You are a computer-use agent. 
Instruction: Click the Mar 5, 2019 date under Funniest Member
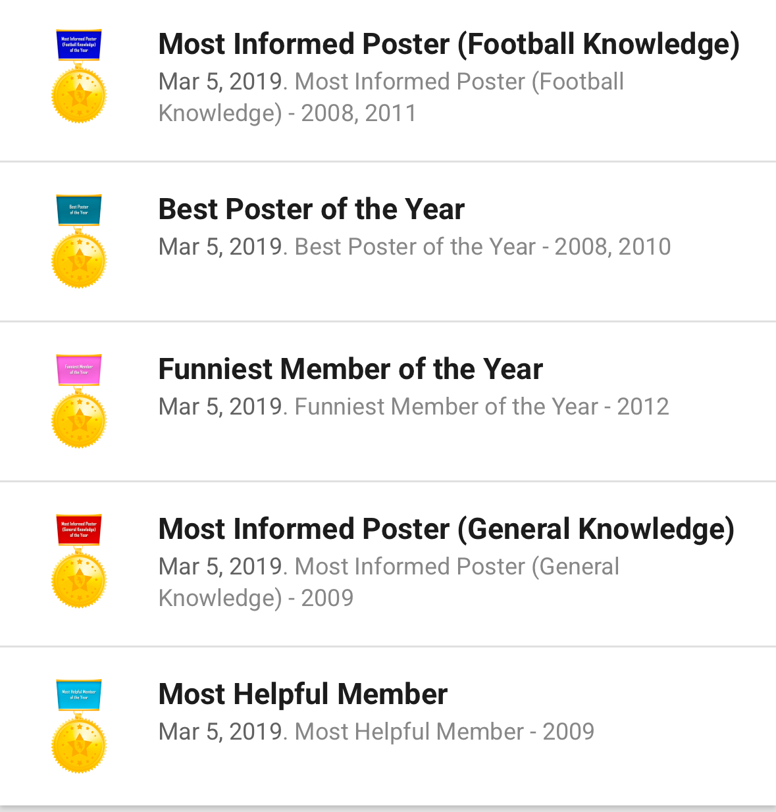tap(220, 407)
